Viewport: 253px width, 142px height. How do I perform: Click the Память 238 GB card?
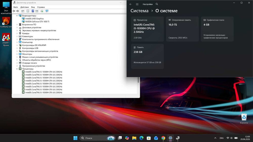point(147,56)
